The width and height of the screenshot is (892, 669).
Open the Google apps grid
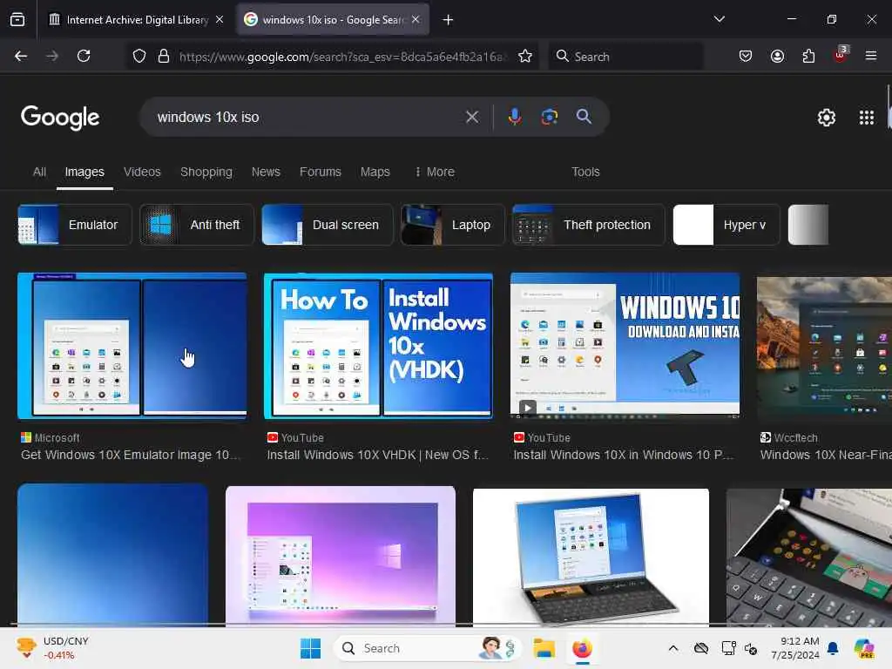click(867, 118)
